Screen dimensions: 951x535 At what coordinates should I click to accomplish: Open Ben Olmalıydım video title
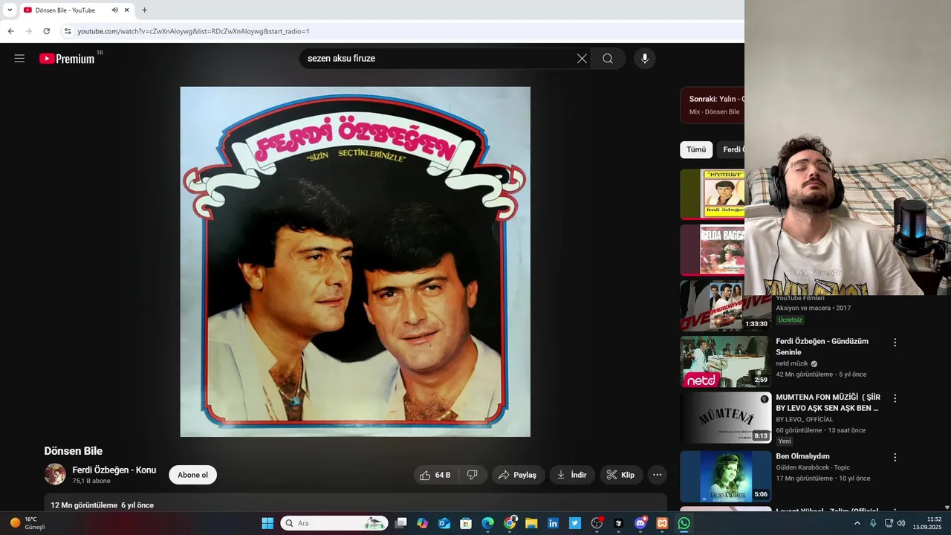(802, 456)
